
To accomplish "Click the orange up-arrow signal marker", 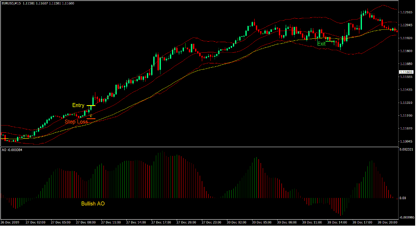I will coord(91,115).
